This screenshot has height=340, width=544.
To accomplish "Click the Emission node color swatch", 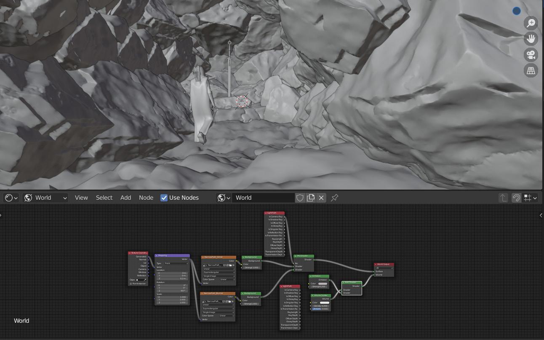I will click(323, 284).
